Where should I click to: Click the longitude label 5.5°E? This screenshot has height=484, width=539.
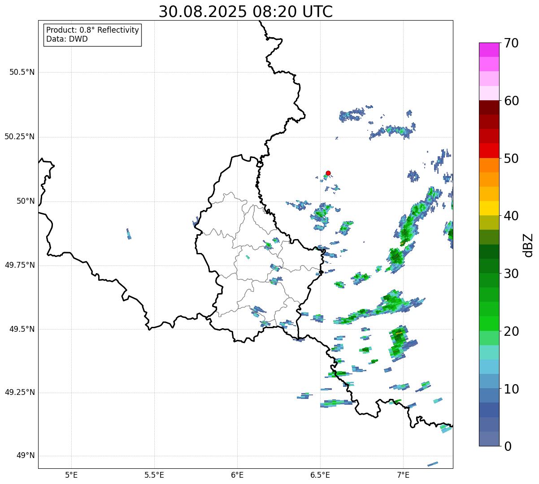pyautogui.click(x=154, y=475)
